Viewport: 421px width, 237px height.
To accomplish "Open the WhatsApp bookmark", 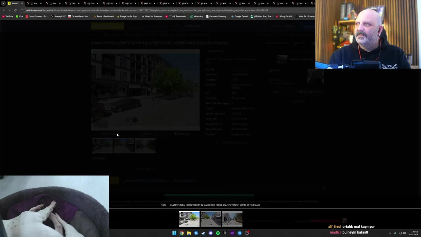I will point(197,16).
